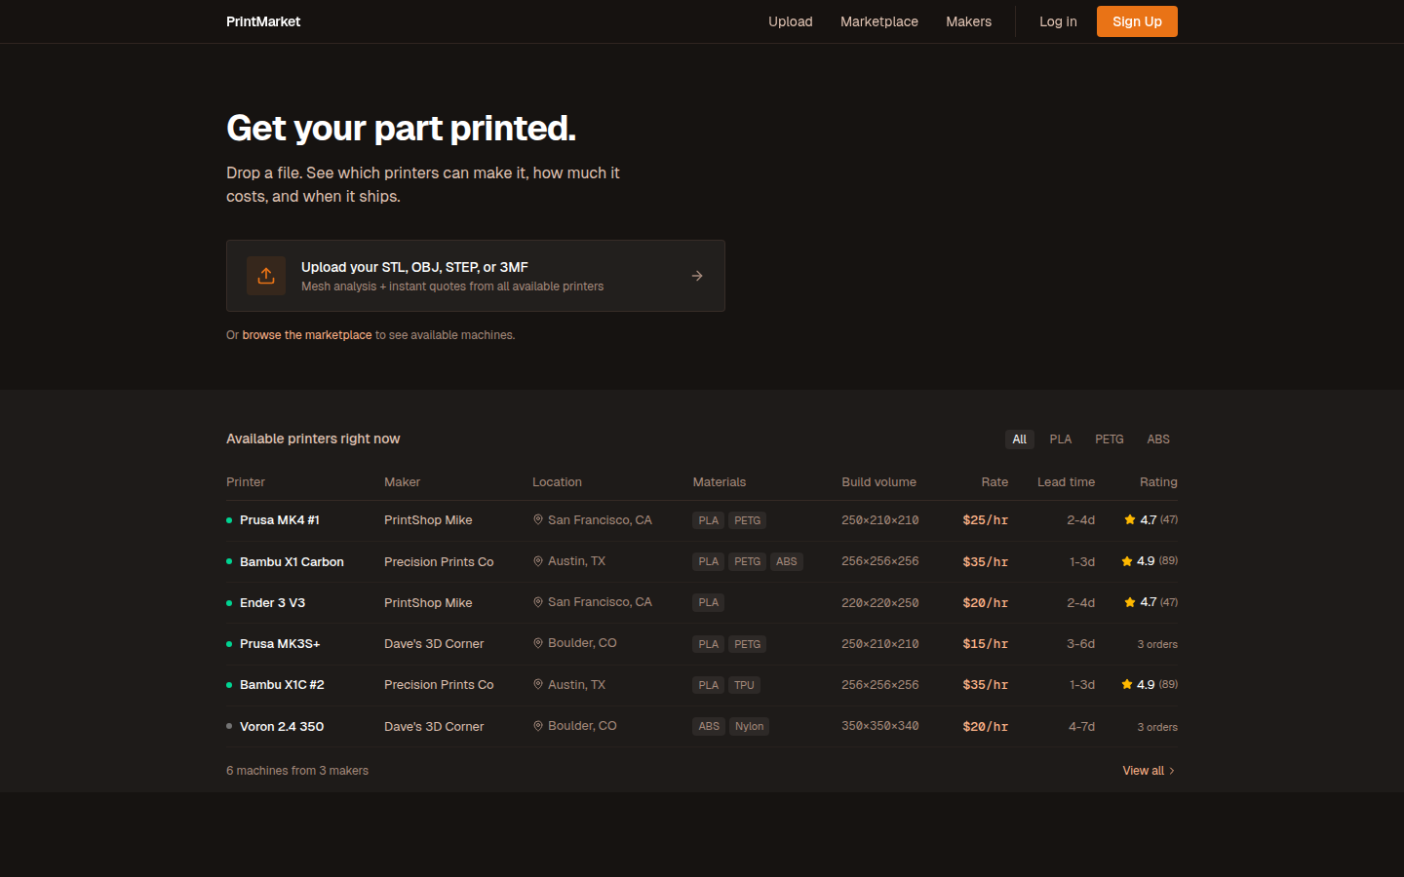Viewport: 1404px width, 877px height.
Task: Click the right-arrow icon on the upload card
Action: 696,276
